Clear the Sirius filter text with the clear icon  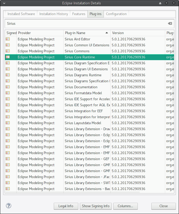[x=170, y=23]
